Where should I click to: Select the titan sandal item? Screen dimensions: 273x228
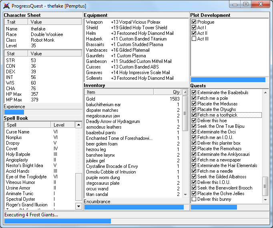(x=133, y=194)
